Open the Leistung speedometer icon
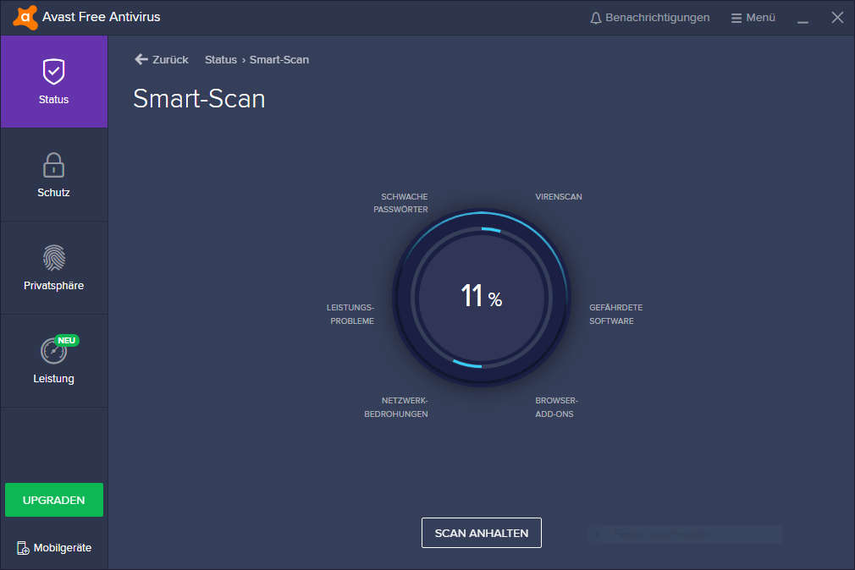855x570 pixels. click(53, 350)
